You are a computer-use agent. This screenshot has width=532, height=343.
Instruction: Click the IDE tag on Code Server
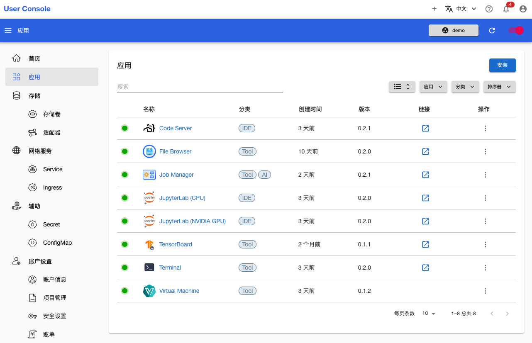(x=247, y=128)
